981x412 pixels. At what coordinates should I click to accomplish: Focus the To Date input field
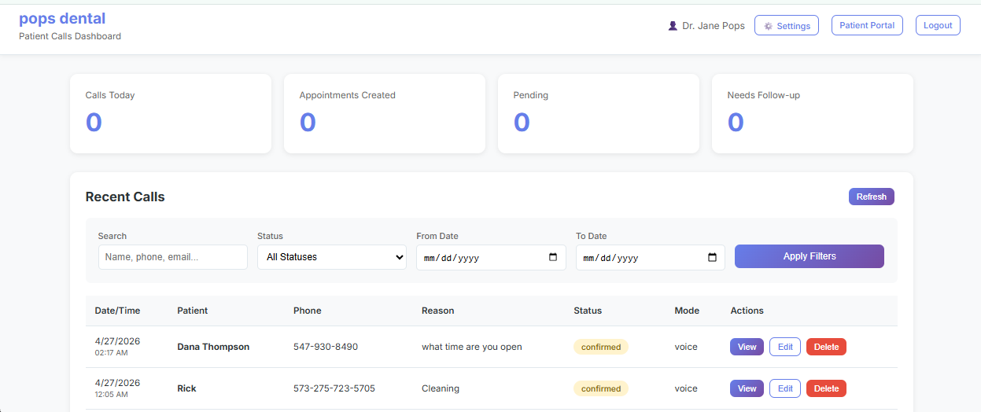point(639,257)
